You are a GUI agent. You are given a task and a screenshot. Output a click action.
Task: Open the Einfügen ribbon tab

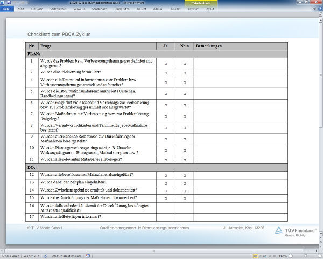[38, 9]
